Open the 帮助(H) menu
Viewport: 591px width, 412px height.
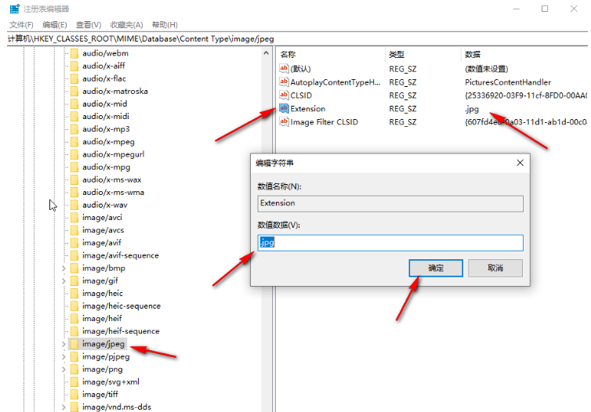tap(165, 25)
